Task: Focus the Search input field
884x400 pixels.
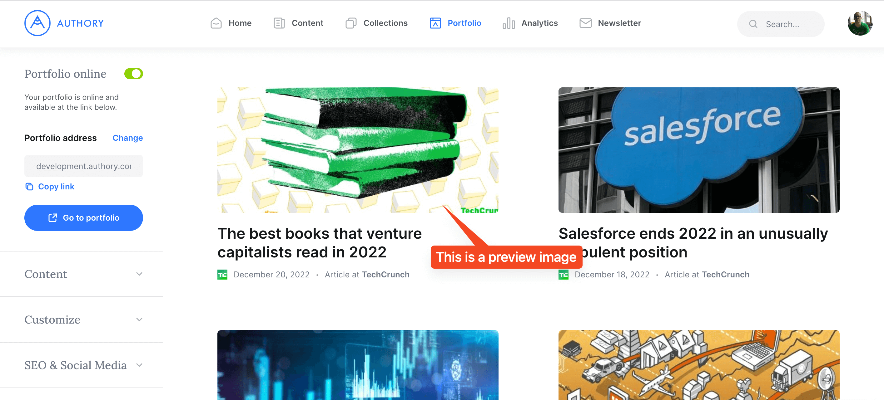Action: coord(781,24)
